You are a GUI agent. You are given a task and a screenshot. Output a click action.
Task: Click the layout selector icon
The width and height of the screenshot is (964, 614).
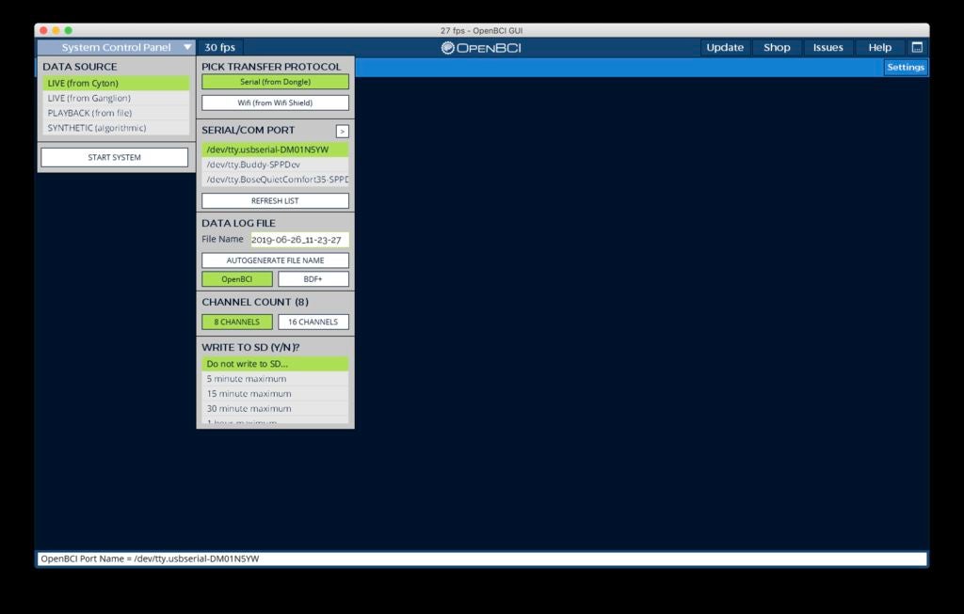point(917,47)
